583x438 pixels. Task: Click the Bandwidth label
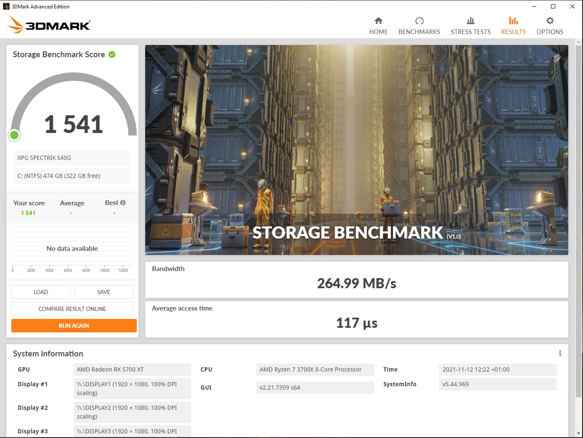pyautogui.click(x=168, y=268)
